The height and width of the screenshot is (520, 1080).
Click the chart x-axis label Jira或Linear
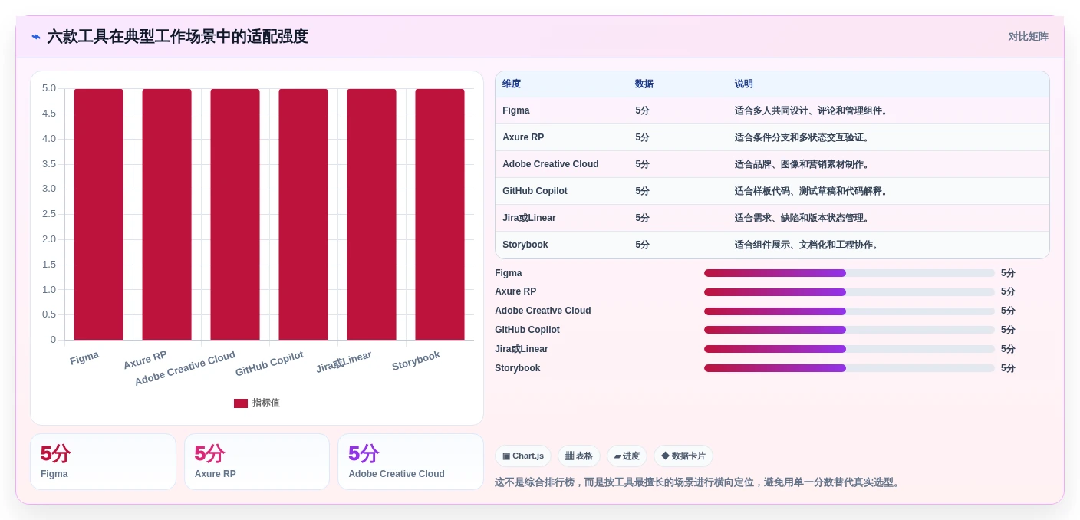344,361
